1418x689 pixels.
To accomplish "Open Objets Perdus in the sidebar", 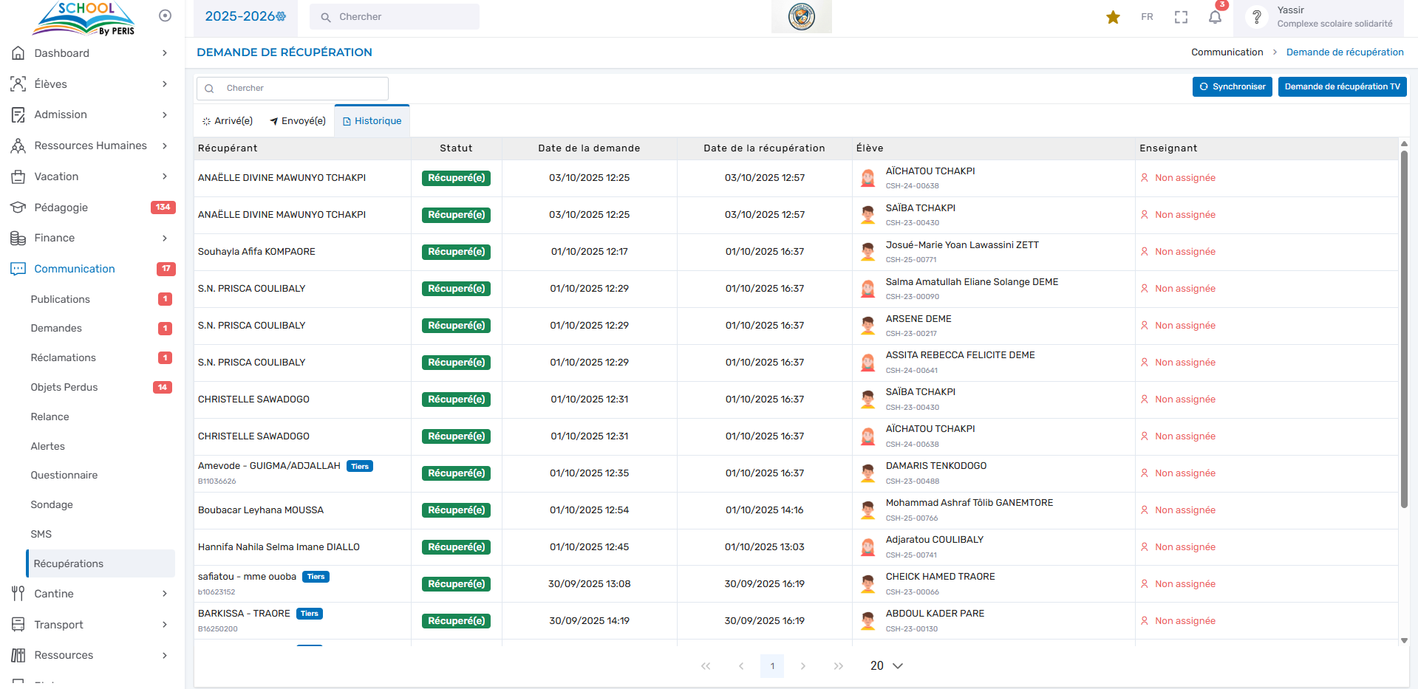I will pos(64,387).
